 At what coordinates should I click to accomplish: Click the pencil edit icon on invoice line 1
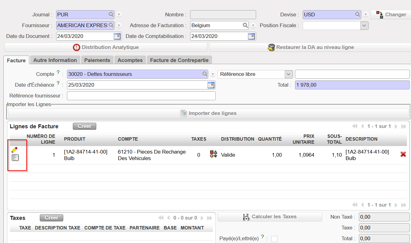coord(15,150)
